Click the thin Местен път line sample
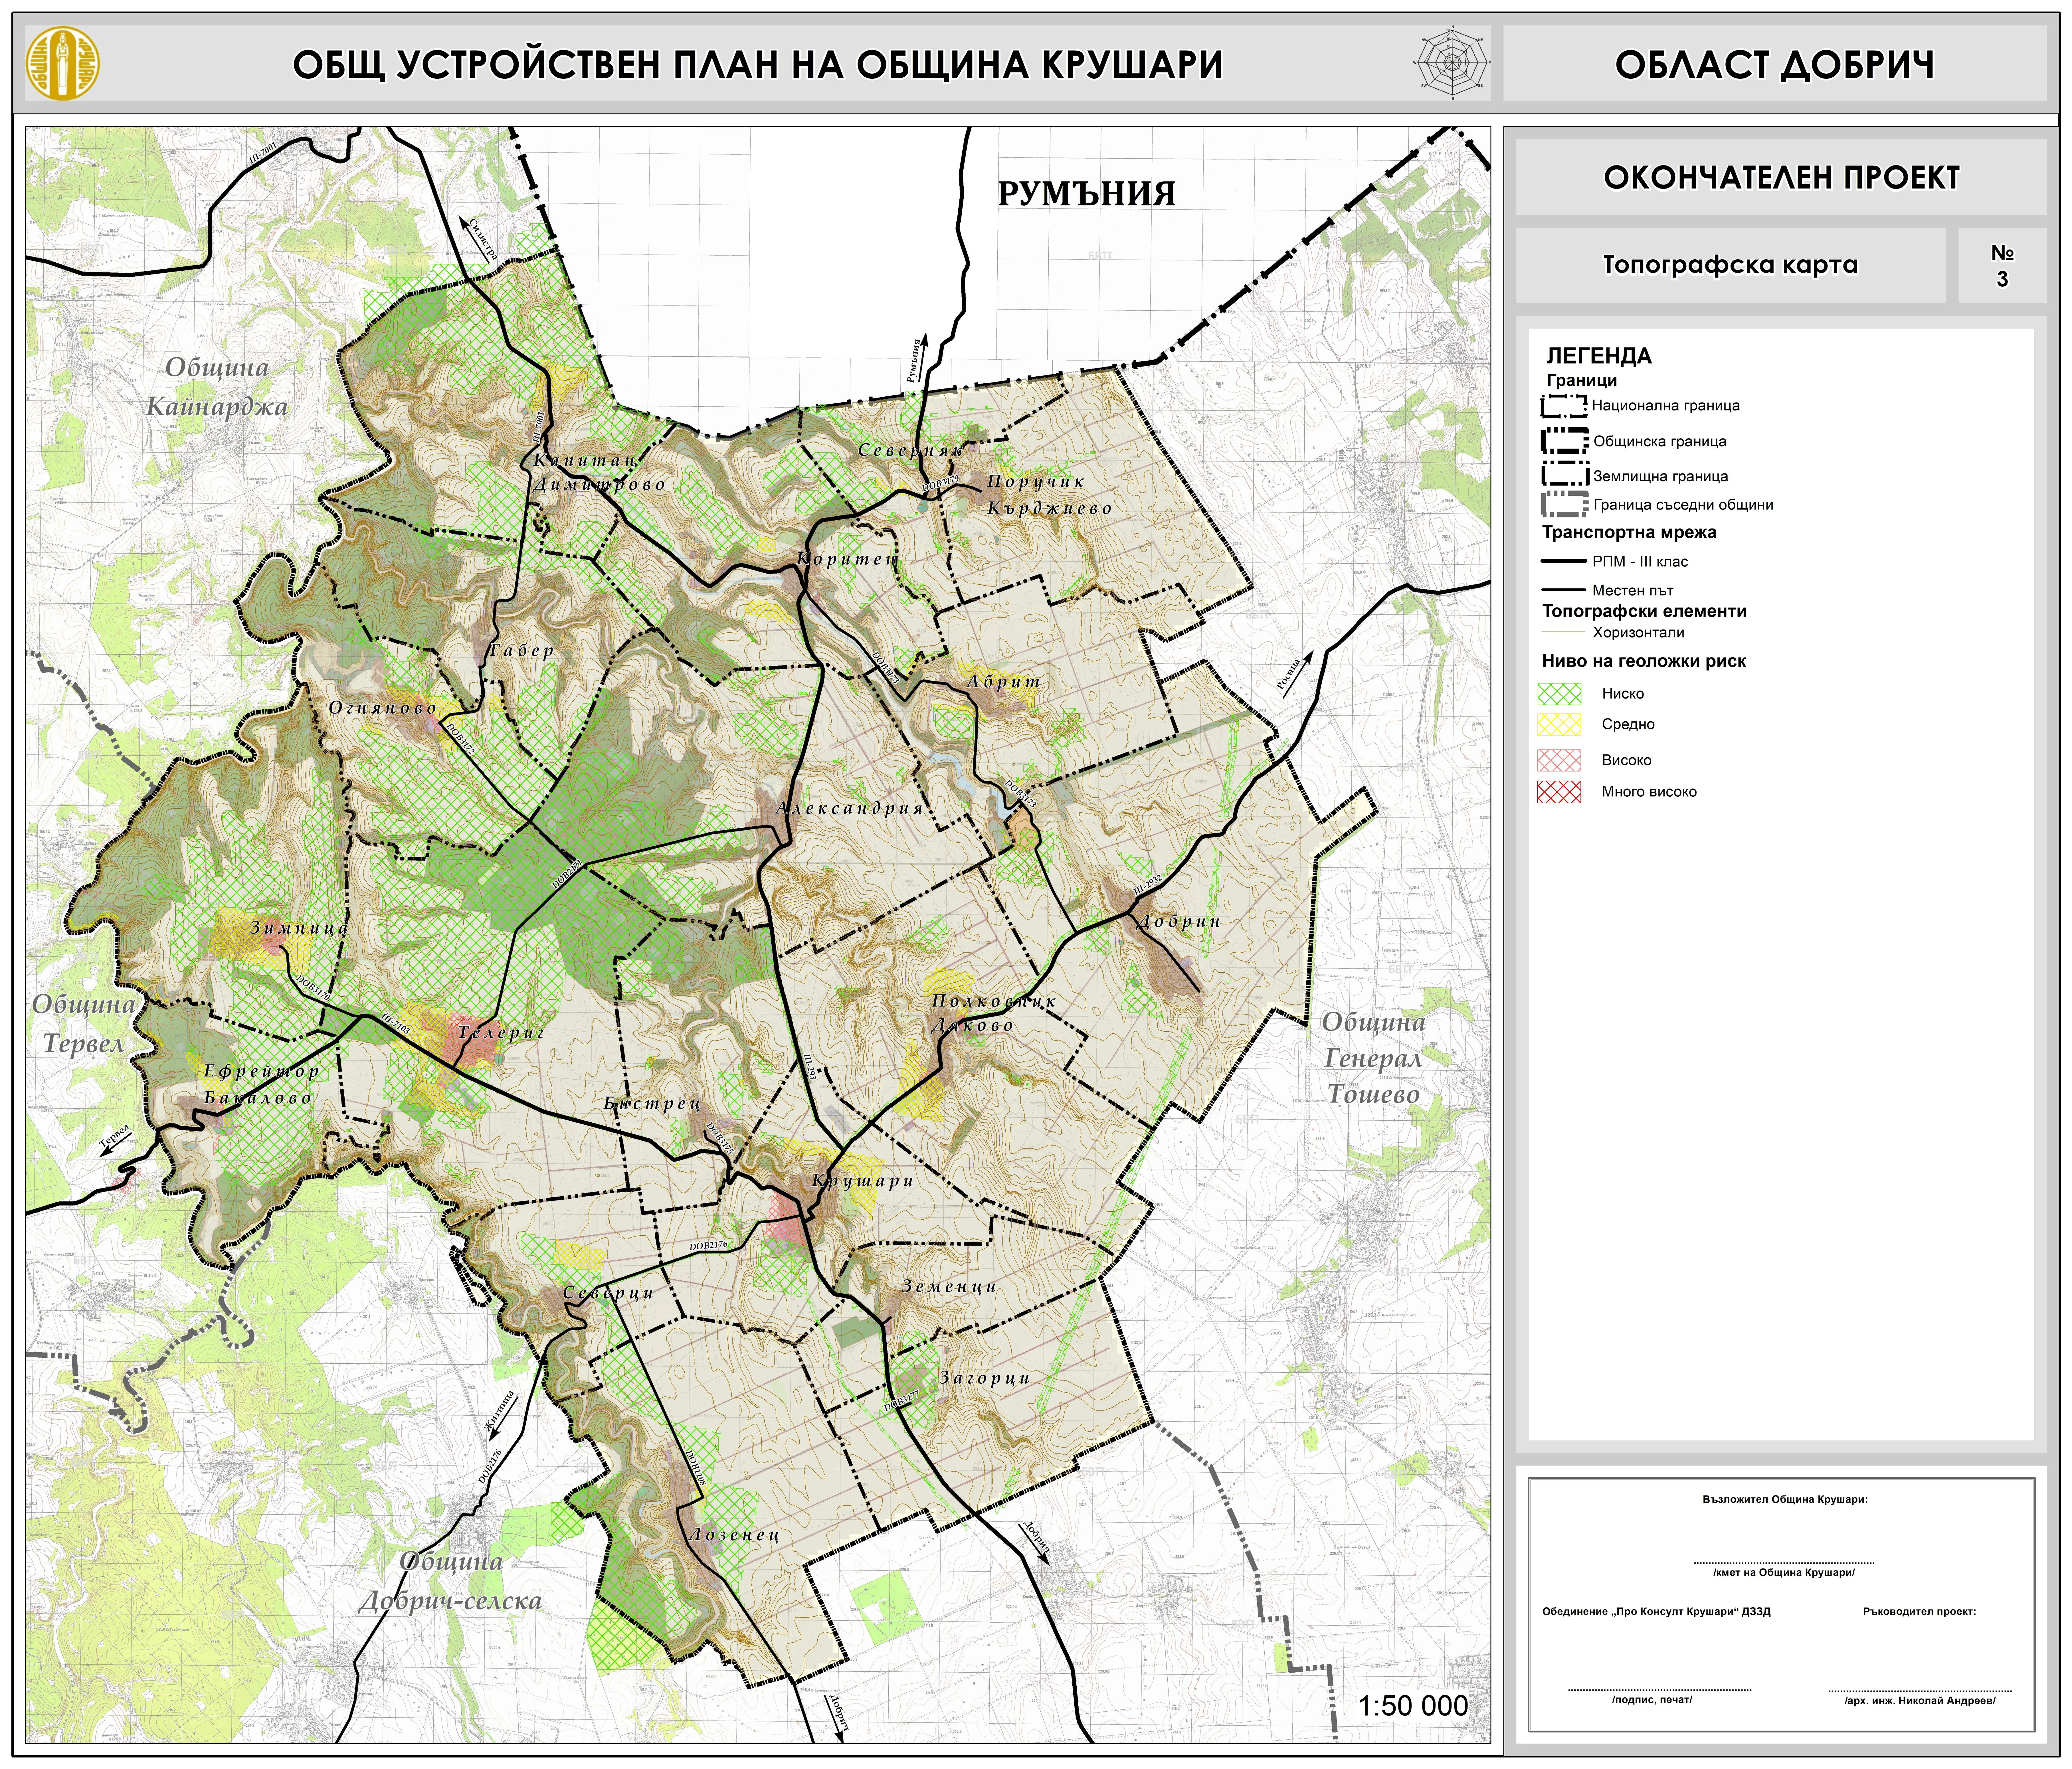2072x1769 pixels. [x=1564, y=590]
